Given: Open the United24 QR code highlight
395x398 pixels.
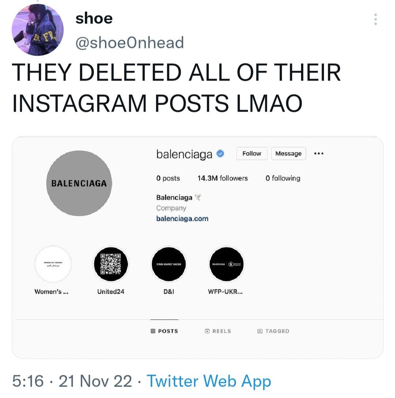Looking at the screenshot, I should point(111,264).
